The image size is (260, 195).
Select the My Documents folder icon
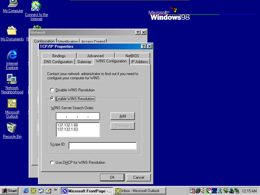click(x=12, y=31)
